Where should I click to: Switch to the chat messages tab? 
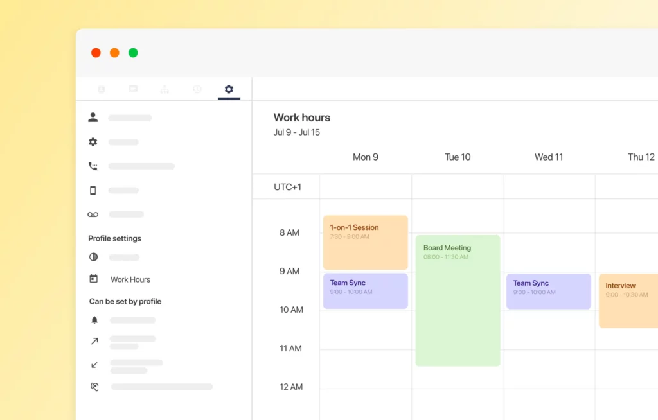(x=133, y=89)
